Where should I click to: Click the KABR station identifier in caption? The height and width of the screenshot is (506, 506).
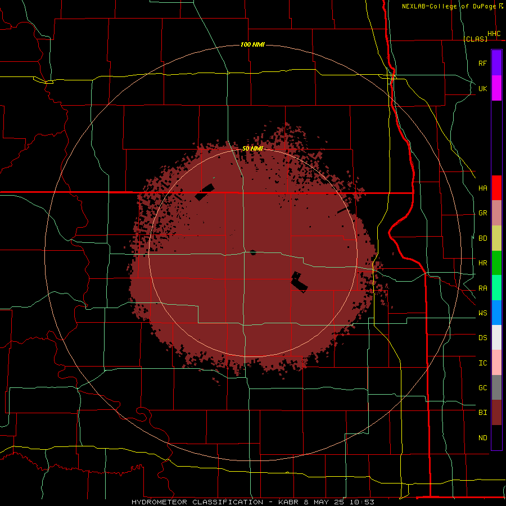tap(288, 502)
